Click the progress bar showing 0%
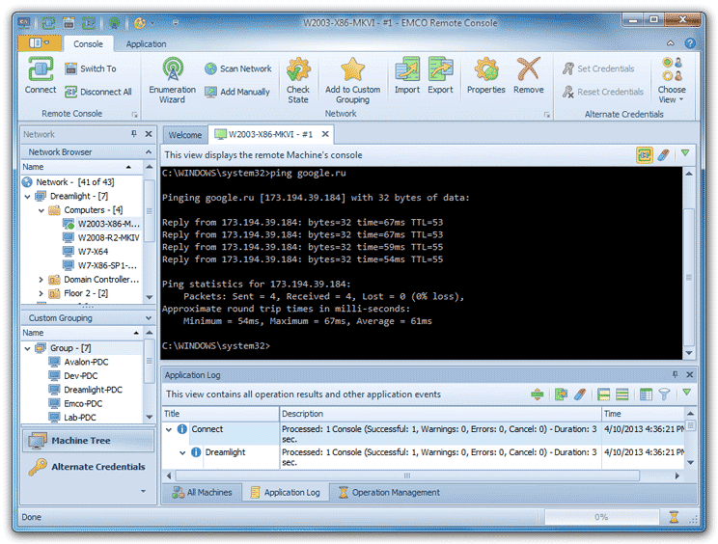718x544 pixels. [600, 517]
